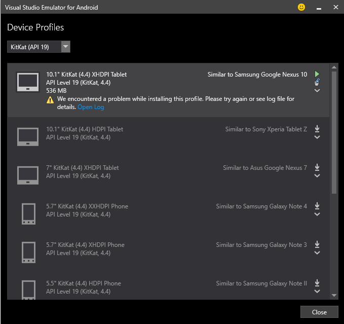The width and height of the screenshot is (344, 324).
Task: Expand details for Samsung Galaxy Note 4
Action: pos(317,214)
